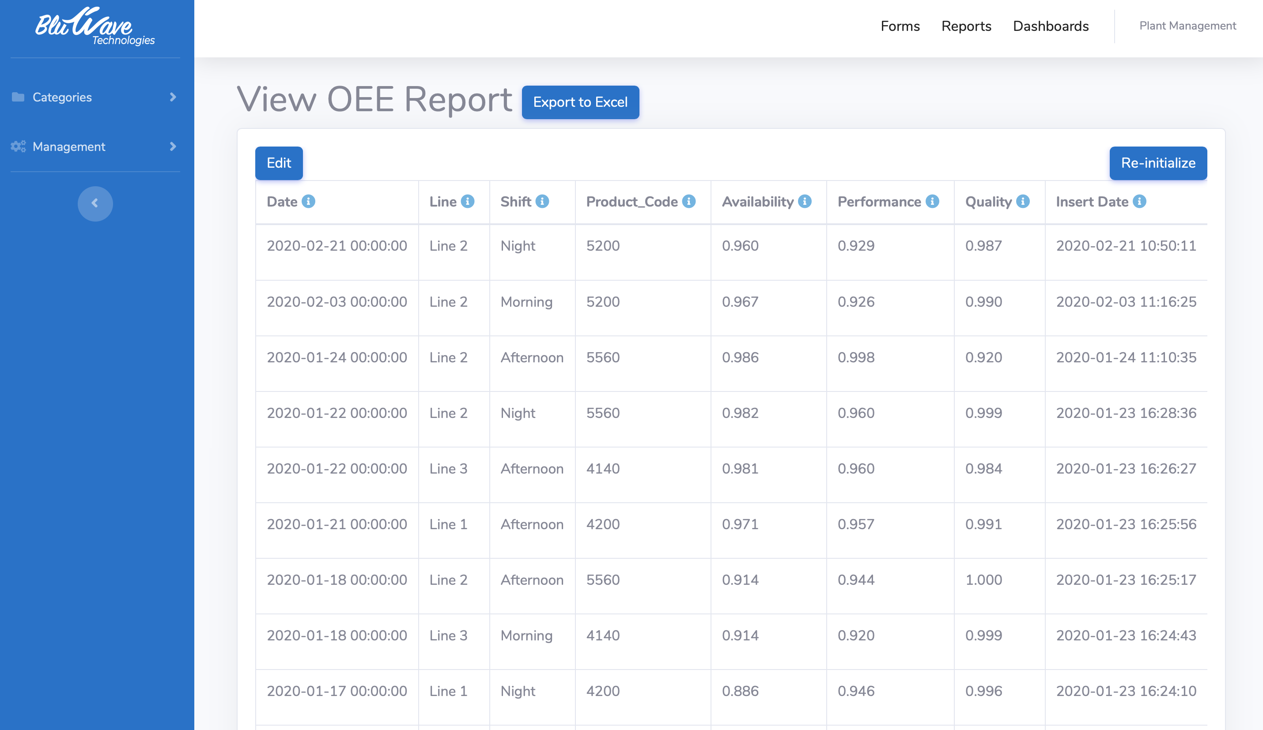Click date 2020-02-21 00:00:00 cell
Screen dimensions: 1263x730
[337, 245]
